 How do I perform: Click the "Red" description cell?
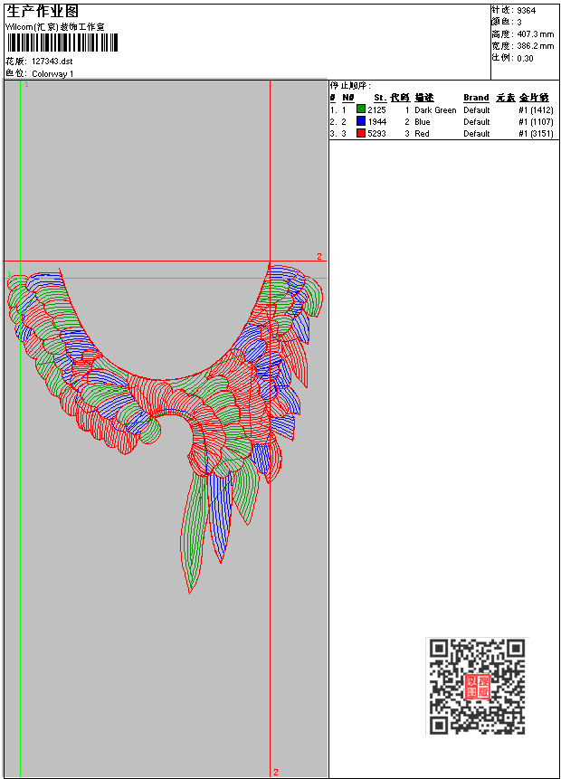tap(422, 134)
